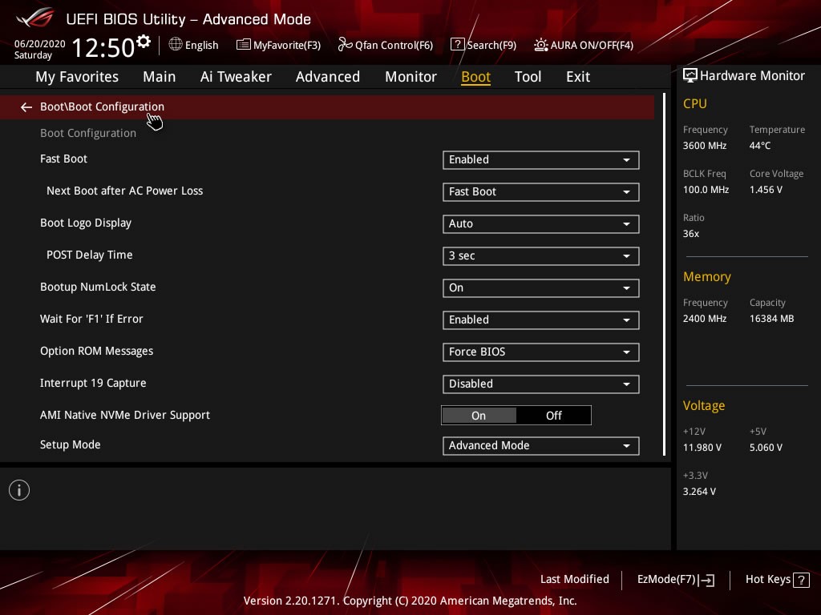The height and width of the screenshot is (615, 821).
Task: Open Qfan Control fan icon
Action: point(345,45)
